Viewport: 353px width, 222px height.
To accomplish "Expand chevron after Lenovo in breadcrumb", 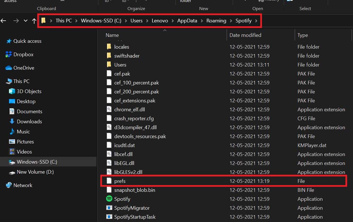I will coord(173,21).
